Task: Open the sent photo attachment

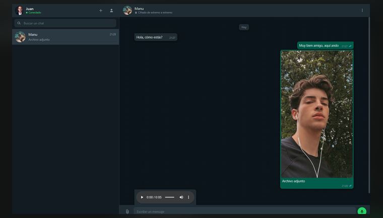Action: (317, 114)
